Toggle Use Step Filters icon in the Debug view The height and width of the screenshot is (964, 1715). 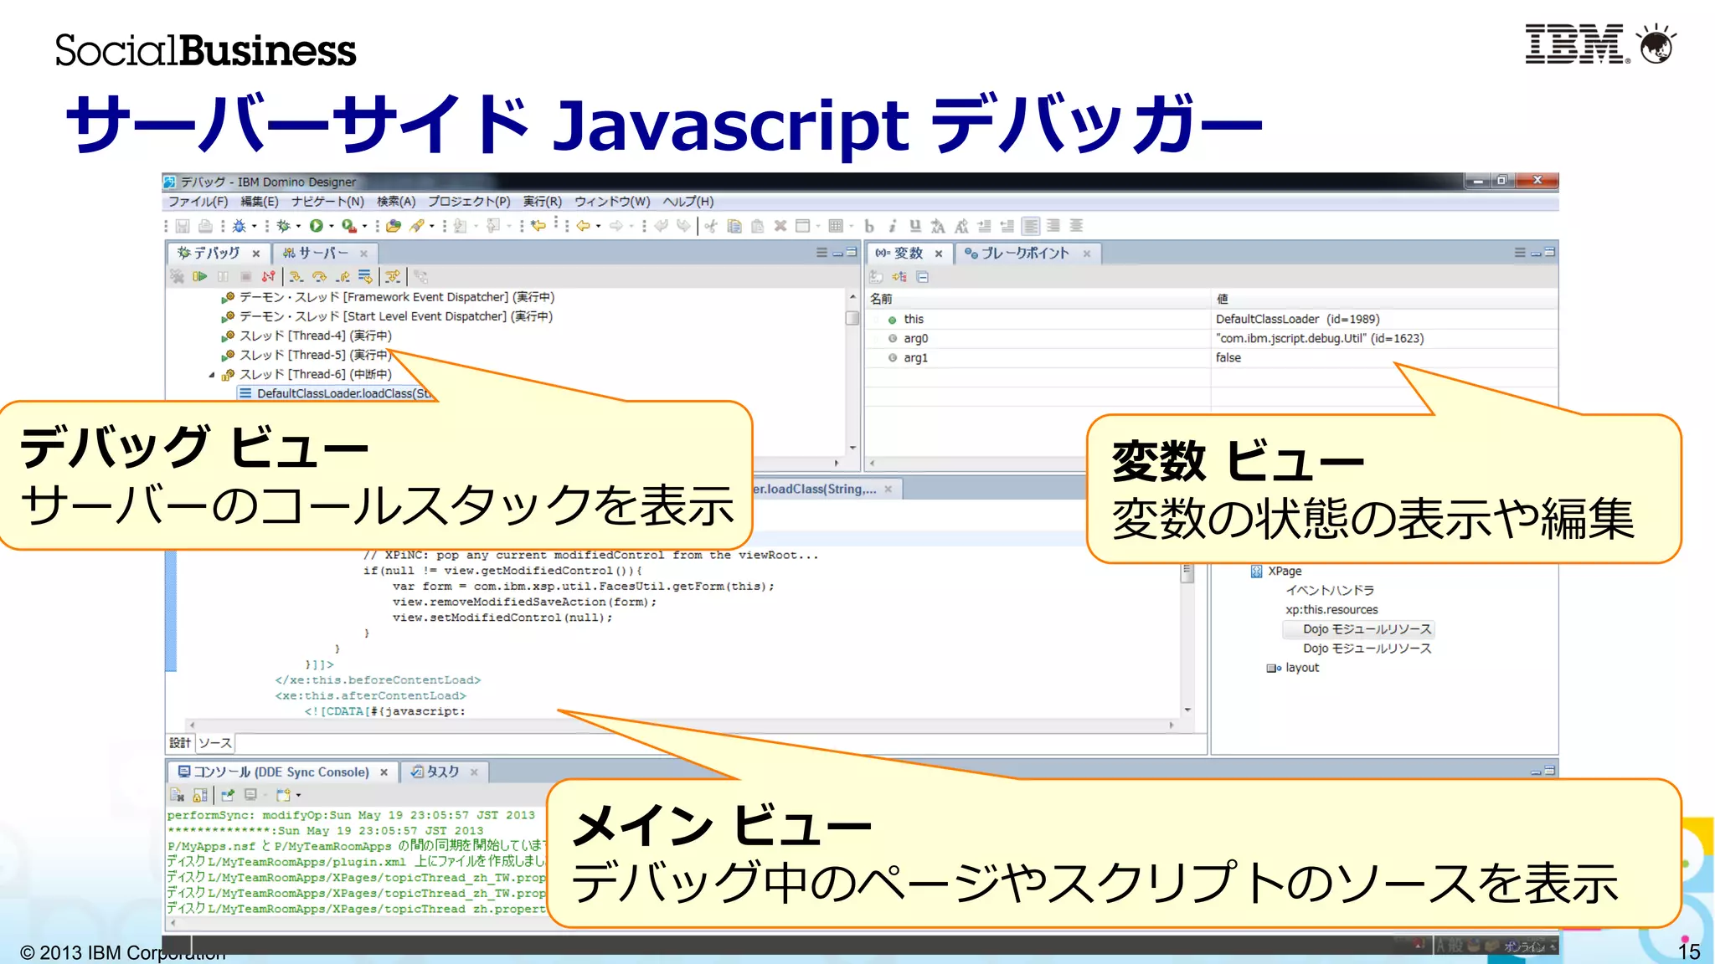pyautogui.click(x=393, y=277)
